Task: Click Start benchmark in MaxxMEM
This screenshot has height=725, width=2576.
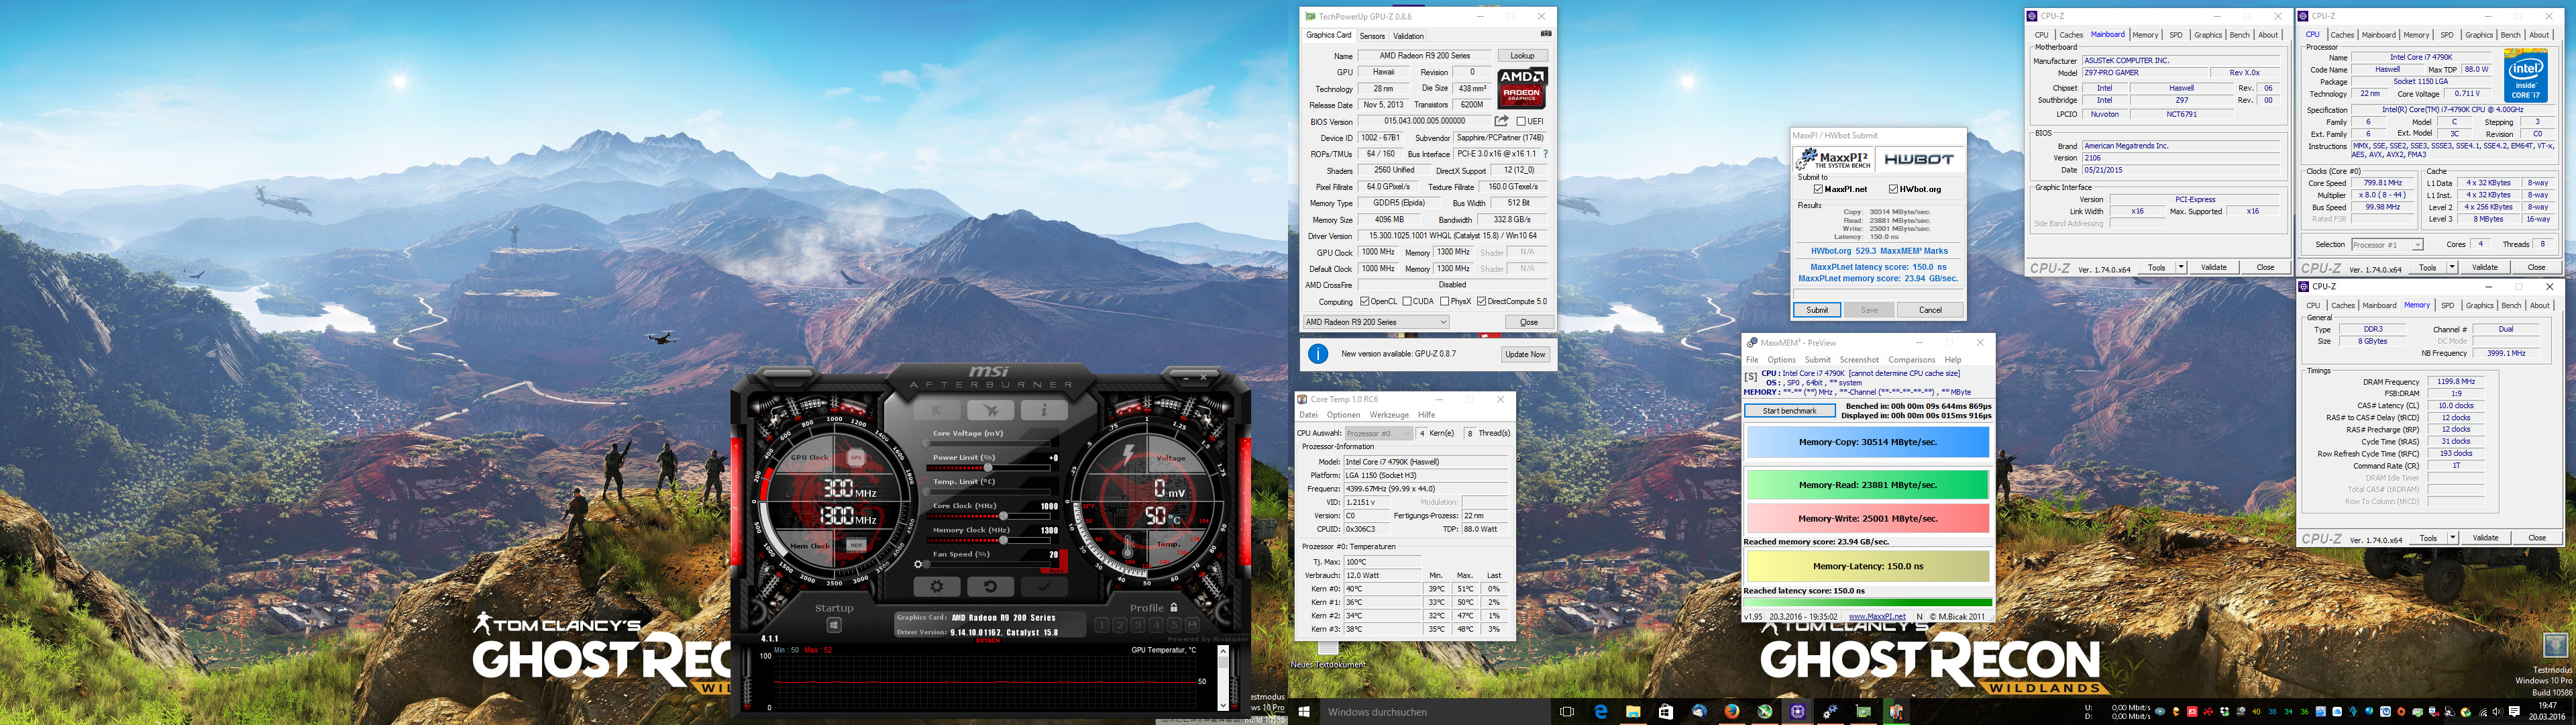Action: pyautogui.click(x=1790, y=412)
